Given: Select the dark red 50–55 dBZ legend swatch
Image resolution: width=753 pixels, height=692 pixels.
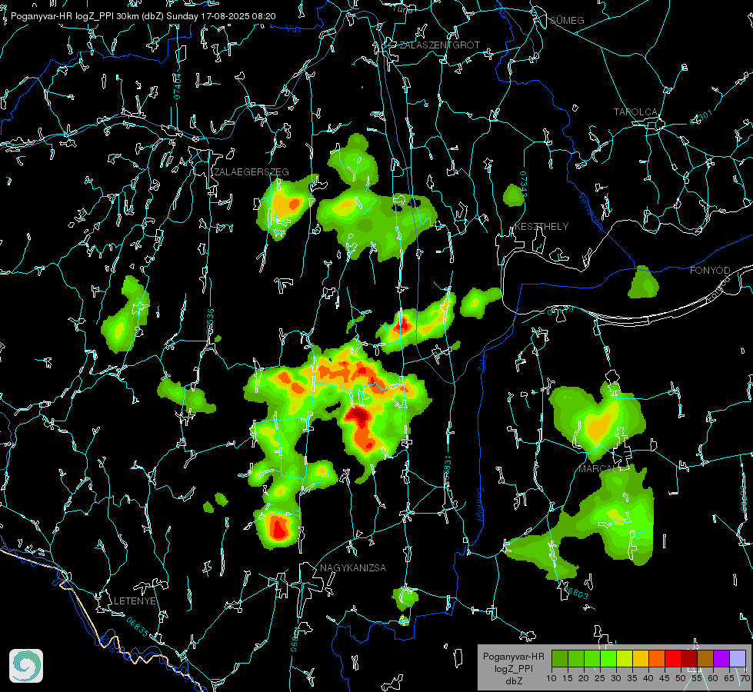Looking at the screenshot, I should [x=689, y=658].
